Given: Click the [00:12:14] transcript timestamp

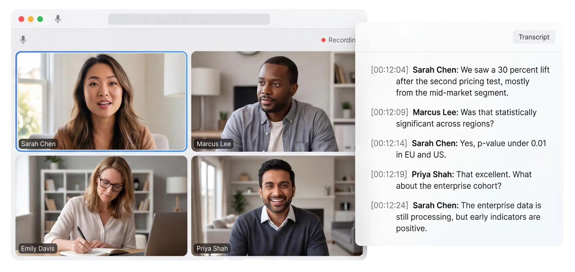Looking at the screenshot, I should [x=389, y=143].
